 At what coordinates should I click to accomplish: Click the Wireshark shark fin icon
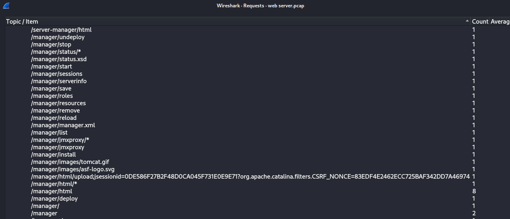pos(6,6)
